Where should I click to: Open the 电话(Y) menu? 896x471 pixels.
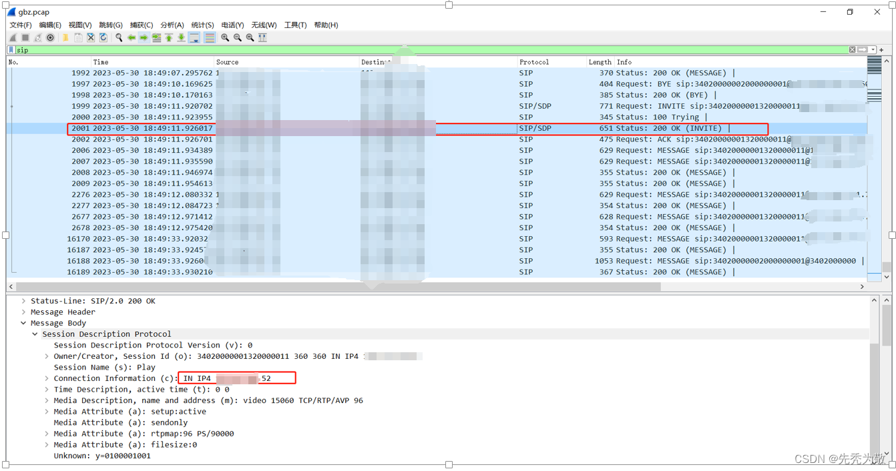pyautogui.click(x=232, y=25)
